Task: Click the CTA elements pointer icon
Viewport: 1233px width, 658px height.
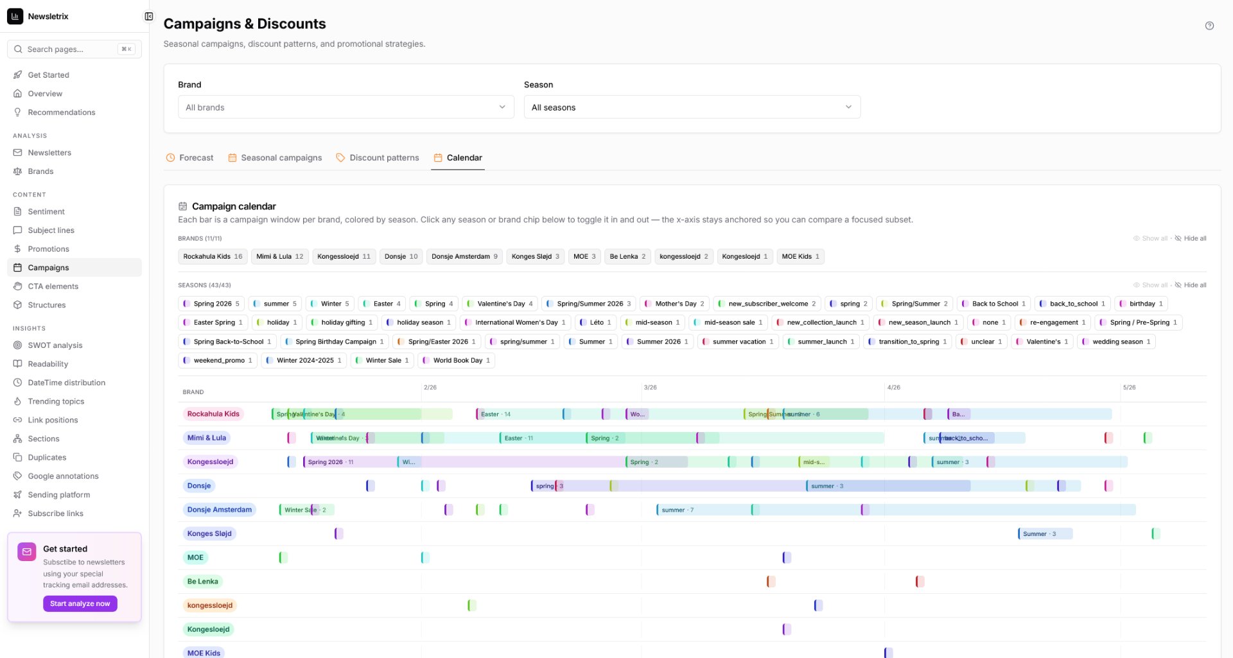Action: [x=18, y=286]
